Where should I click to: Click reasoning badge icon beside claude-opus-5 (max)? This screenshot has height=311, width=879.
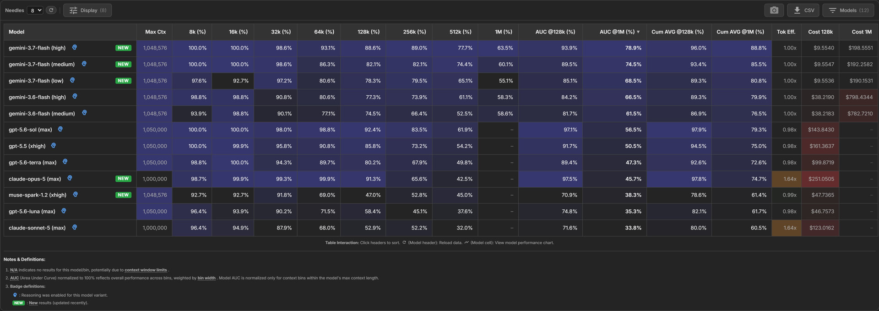click(x=70, y=178)
